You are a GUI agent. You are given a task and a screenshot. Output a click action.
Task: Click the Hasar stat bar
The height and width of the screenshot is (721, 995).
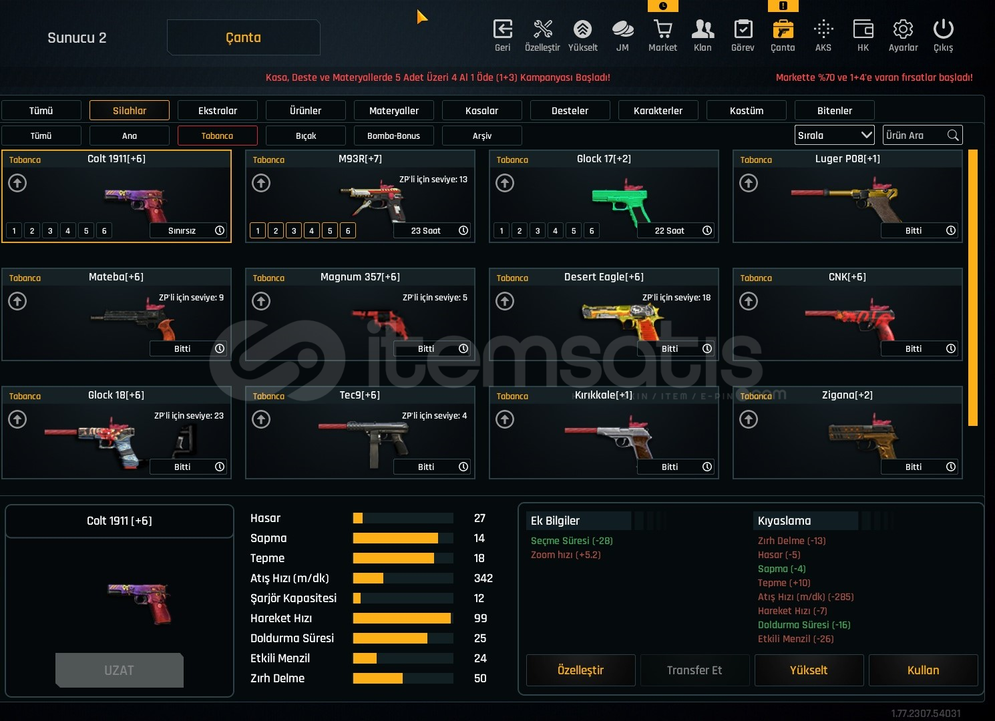[403, 518]
